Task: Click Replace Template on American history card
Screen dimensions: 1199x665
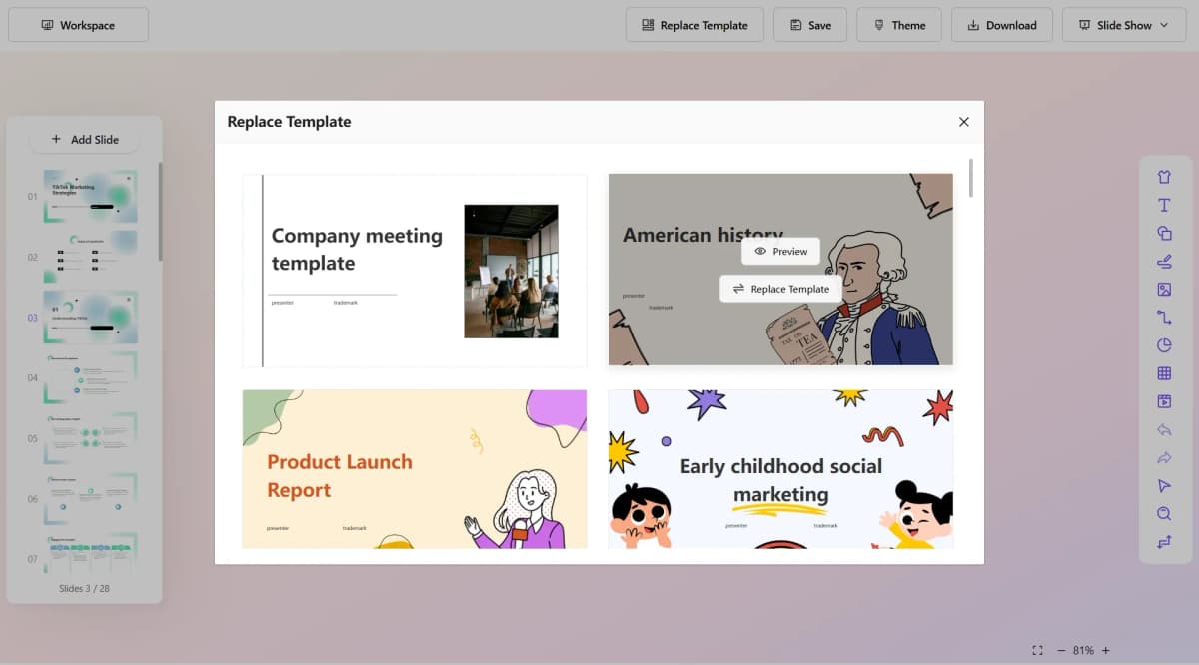Action: tap(780, 289)
